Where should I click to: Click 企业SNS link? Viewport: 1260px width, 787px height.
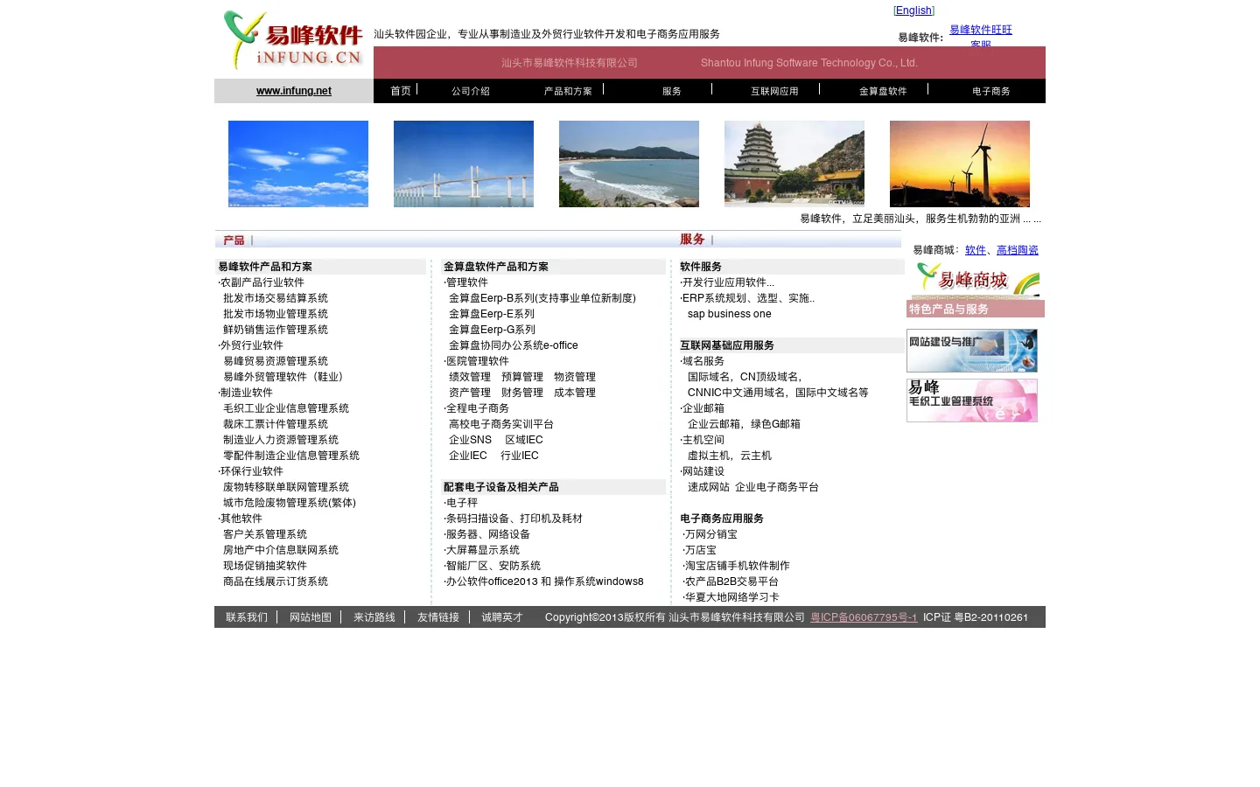[470, 440]
